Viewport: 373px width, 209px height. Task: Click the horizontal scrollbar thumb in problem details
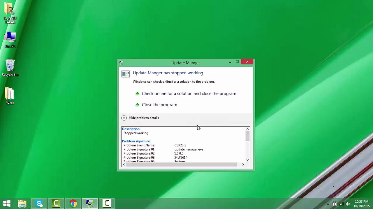click(x=182, y=165)
